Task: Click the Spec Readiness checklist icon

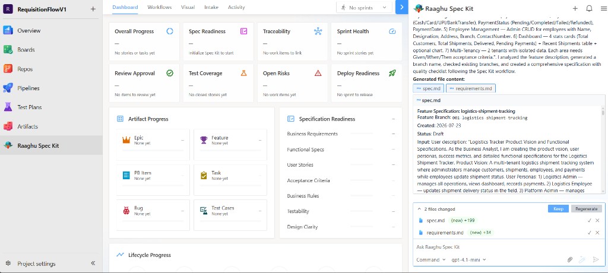Action: (x=243, y=31)
